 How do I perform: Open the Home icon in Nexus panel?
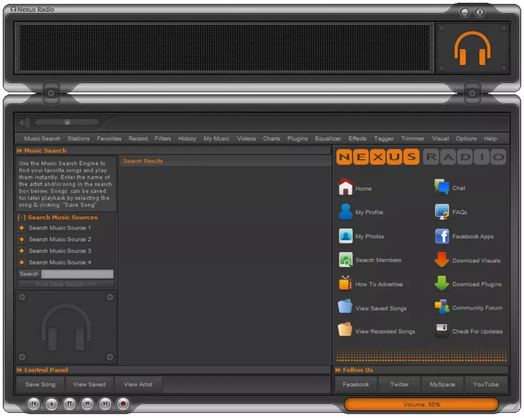[x=345, y=187]
